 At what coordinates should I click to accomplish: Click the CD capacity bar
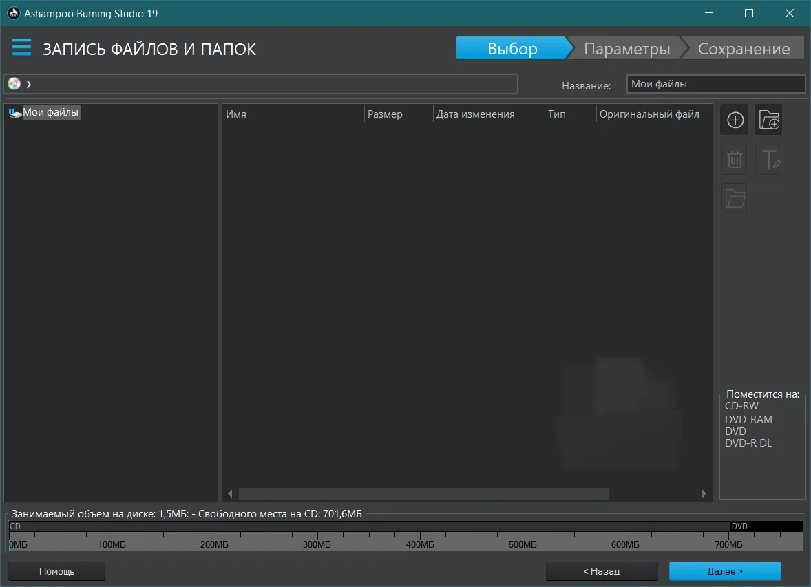click(x=369, y=526)
